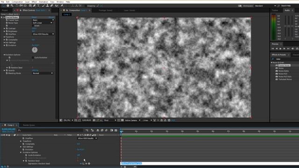Viewport: 299px width, 168px height.
Task: Expand Transform group in Effect Controls
Action: (x=4, y=37)
